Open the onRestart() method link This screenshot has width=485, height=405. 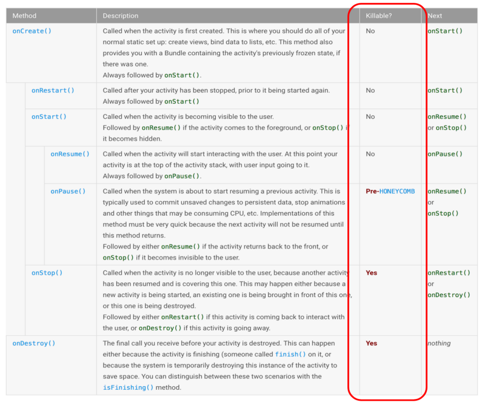point(53,90)
